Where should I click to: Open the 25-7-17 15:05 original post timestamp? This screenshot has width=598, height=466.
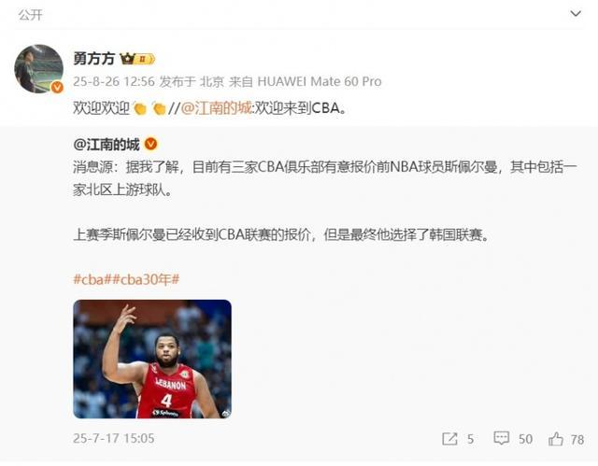[x=114, y=438]
